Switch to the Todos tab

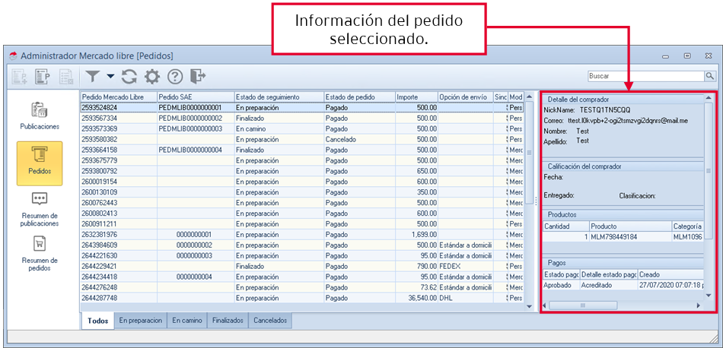97,321
